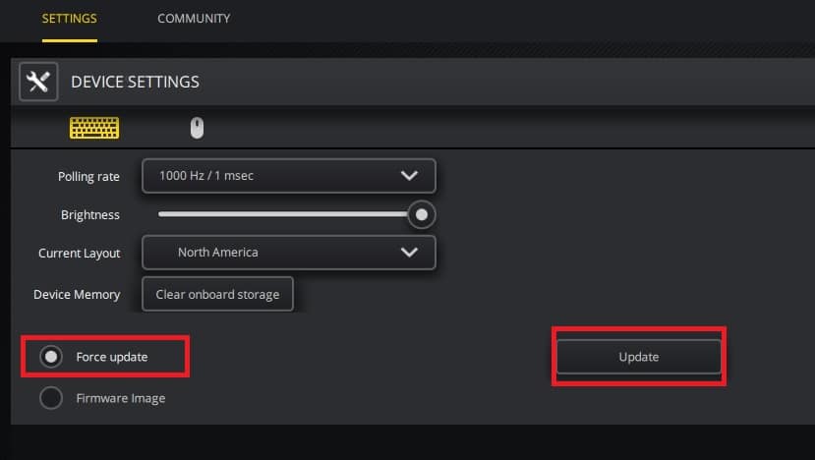The image size is (815, 460).
Task: Select the mouse device icon
Action: coord(197,129)
